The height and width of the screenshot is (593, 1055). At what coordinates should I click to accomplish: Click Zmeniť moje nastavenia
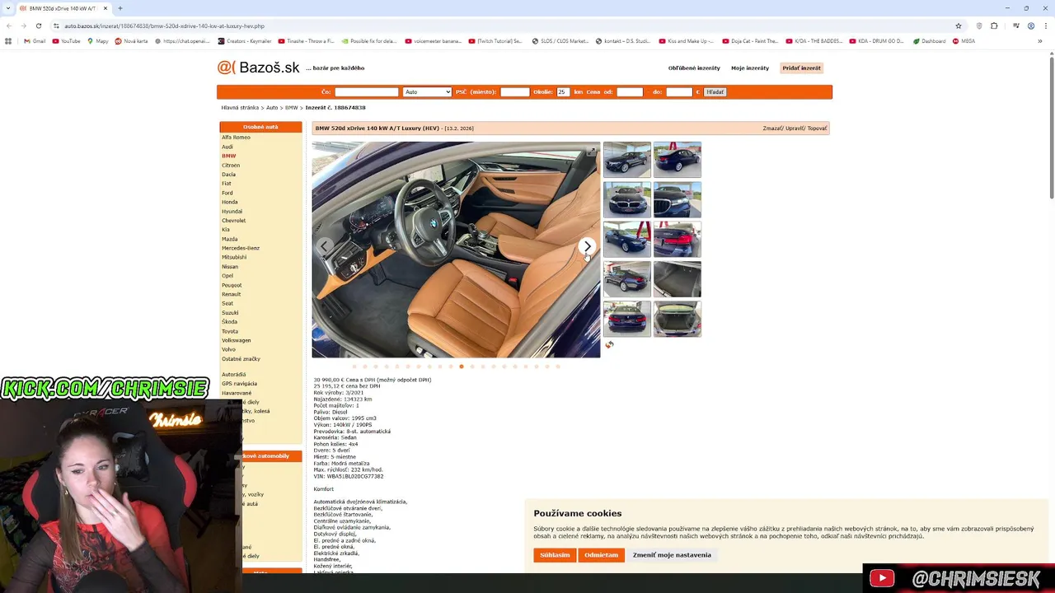[672, 555]
